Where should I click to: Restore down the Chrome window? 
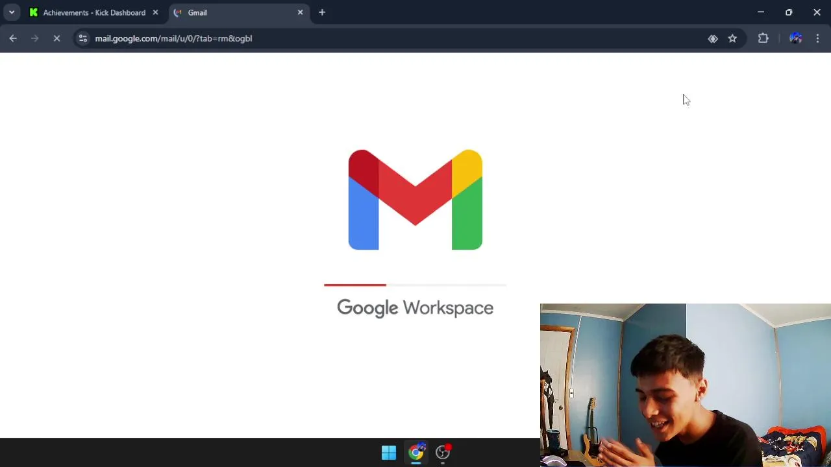click(789, 12)
